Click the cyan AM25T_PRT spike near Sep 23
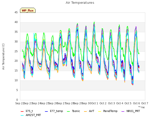Image resolution: width=160 pixels, height=120 pixels. coord(34,33)
